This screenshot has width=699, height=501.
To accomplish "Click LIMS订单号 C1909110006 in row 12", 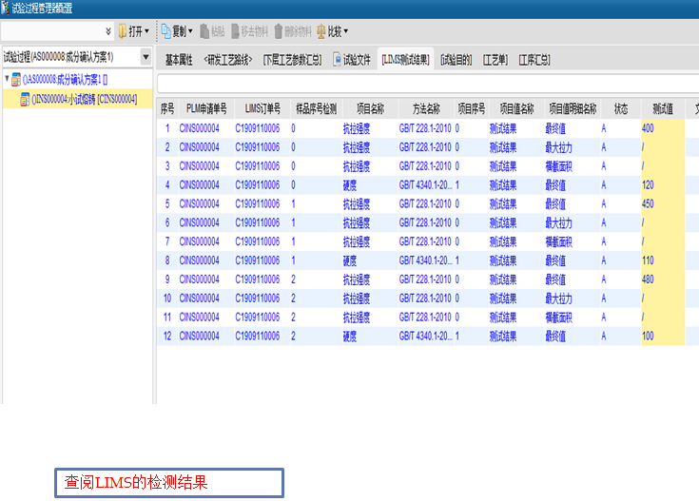I will 257,336.
